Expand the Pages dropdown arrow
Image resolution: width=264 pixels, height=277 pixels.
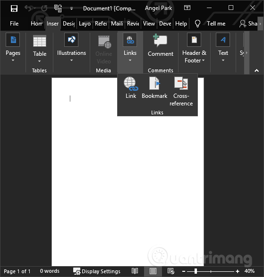click(13, 61)
